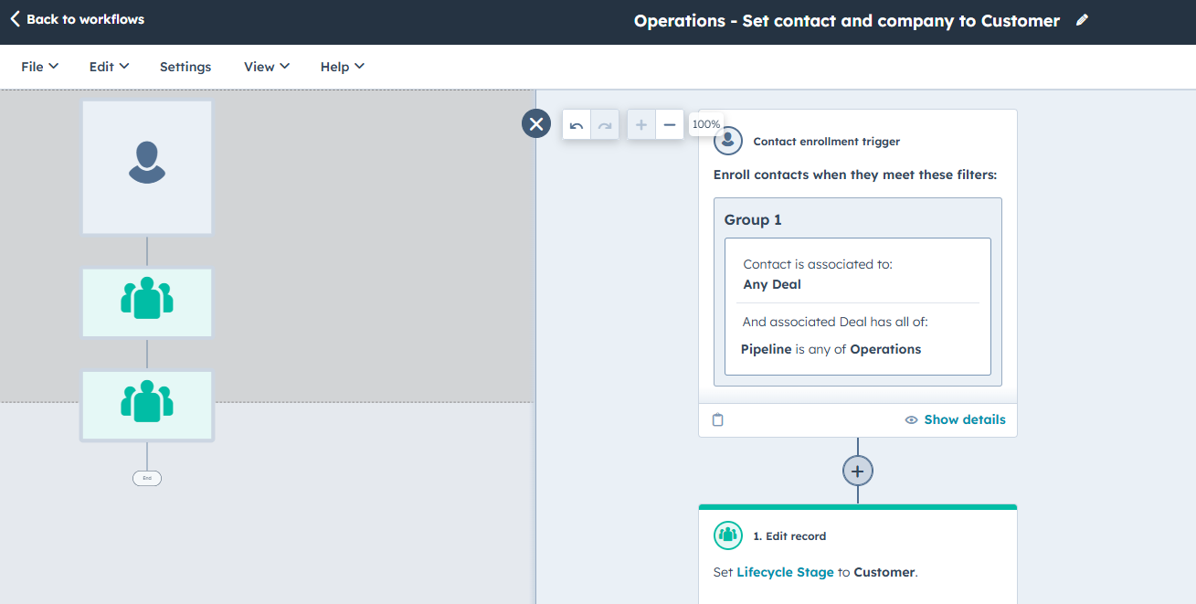Viewport: 1196px width, 604px height.
Task: Zoom out with the minus button
Action: [670, 125]
